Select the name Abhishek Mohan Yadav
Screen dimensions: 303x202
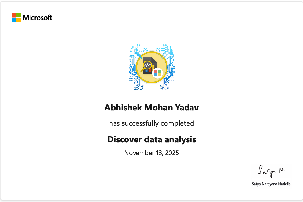151,108
